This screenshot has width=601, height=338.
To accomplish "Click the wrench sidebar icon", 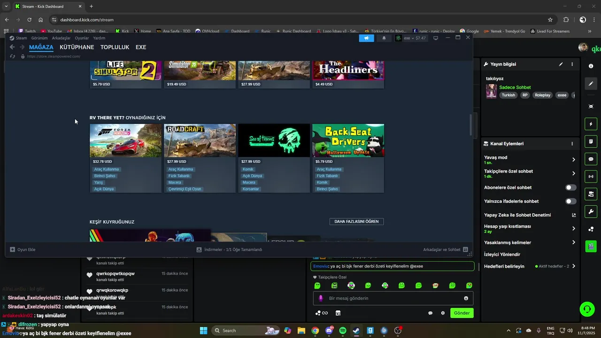I will click(591, 211).
